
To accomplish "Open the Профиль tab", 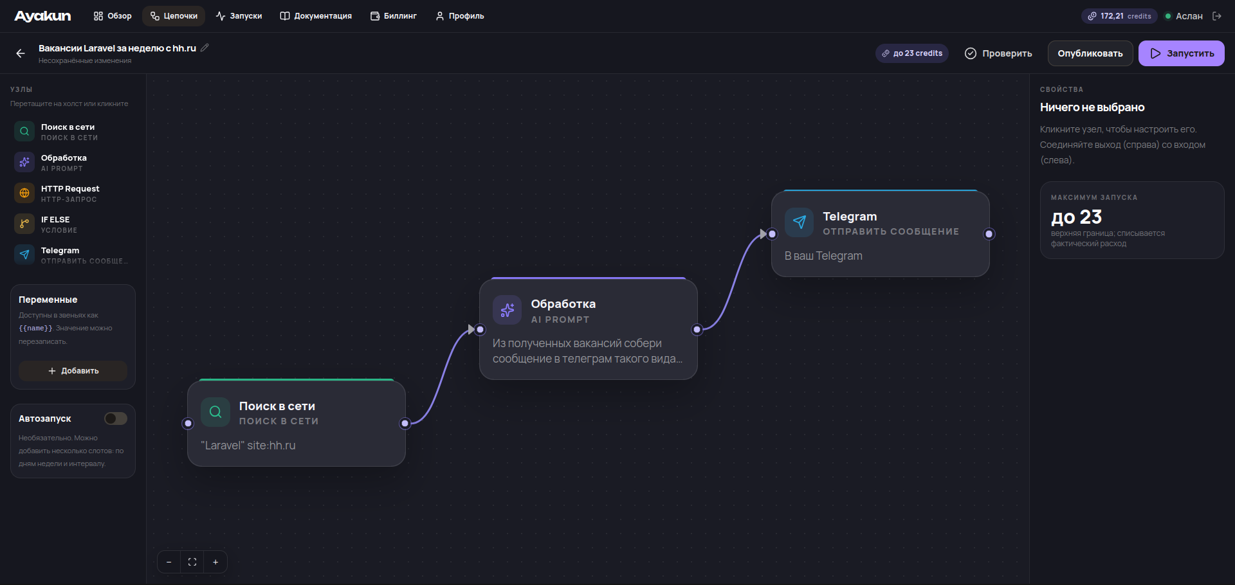I will coord(460,16).
